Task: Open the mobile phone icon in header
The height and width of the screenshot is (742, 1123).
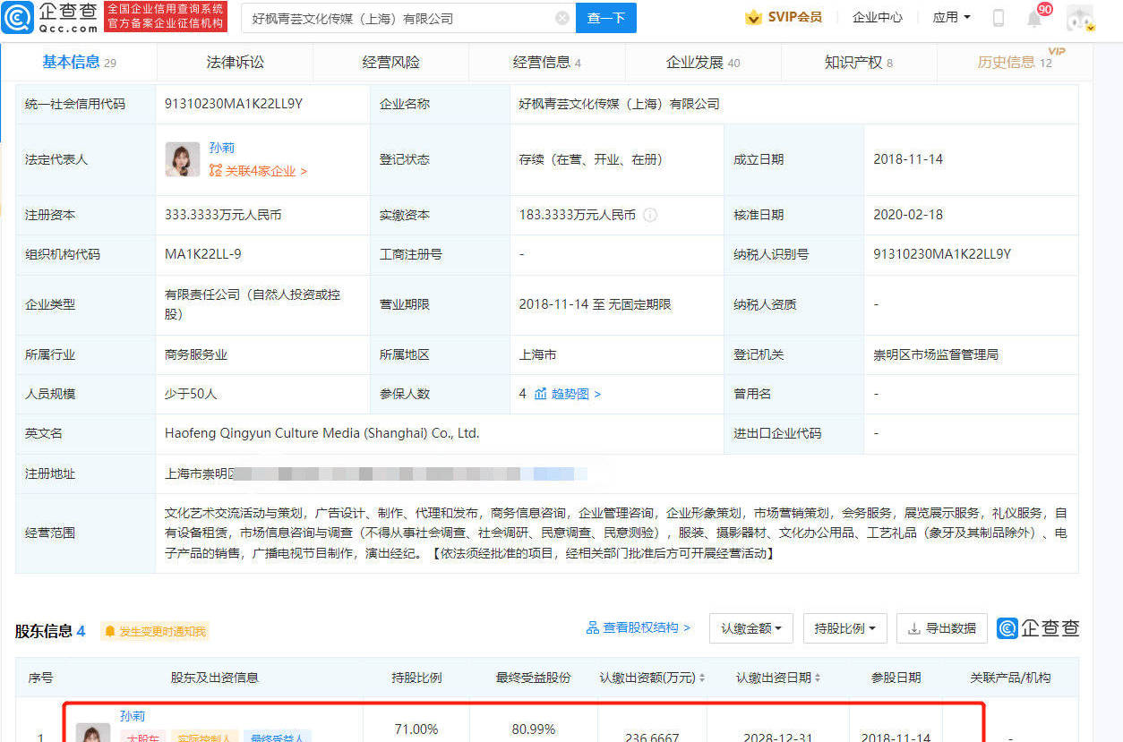Action: [999, 18]
